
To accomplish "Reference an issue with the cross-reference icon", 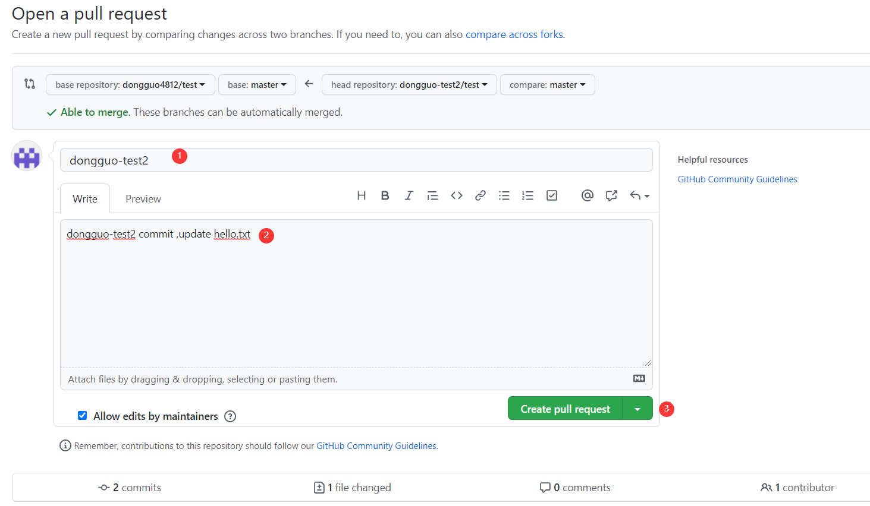I will point(611,195).
